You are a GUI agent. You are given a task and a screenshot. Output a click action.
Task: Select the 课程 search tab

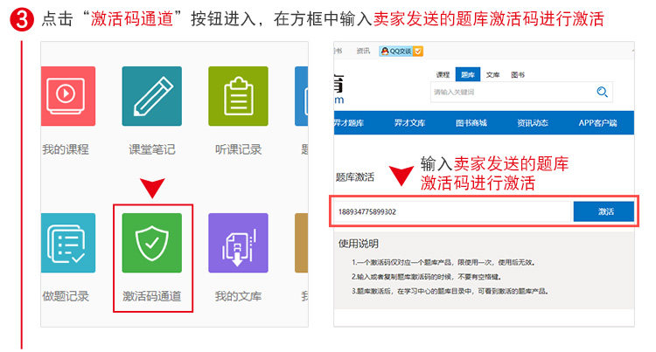[443, 75]
